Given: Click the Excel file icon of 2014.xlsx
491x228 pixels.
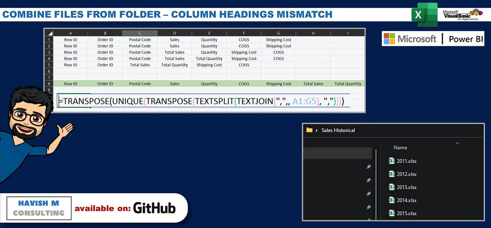Looking at the screenshot, I should coord(392,200).
